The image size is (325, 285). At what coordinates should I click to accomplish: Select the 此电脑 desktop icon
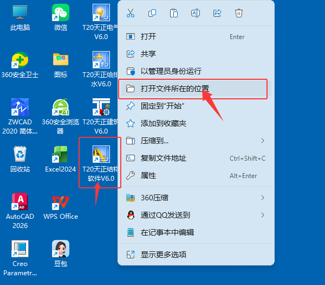pyautogui.click(x=20, y=18)
